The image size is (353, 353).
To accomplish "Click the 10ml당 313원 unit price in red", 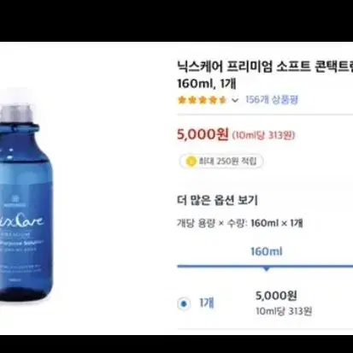I will 263,135.
